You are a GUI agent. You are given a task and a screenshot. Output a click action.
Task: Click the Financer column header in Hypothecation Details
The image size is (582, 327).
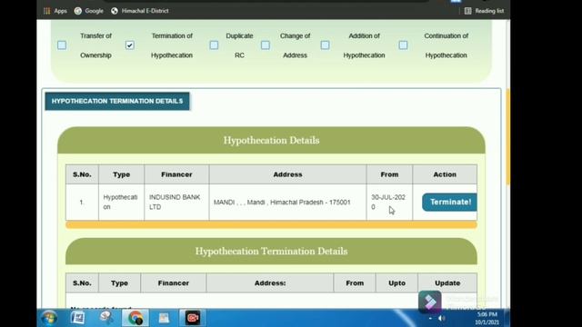(176, 174)
